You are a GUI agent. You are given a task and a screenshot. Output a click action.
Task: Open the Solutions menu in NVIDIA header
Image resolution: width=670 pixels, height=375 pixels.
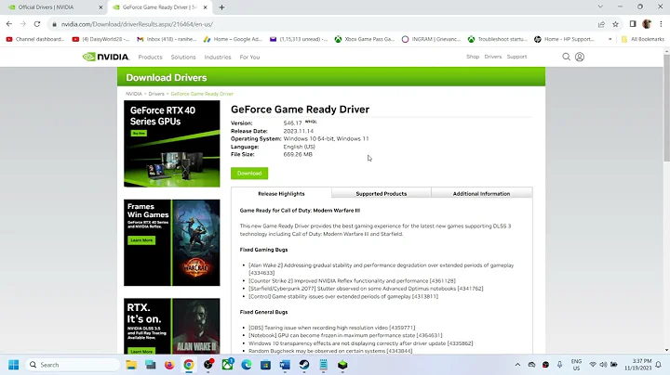(183, 58)
